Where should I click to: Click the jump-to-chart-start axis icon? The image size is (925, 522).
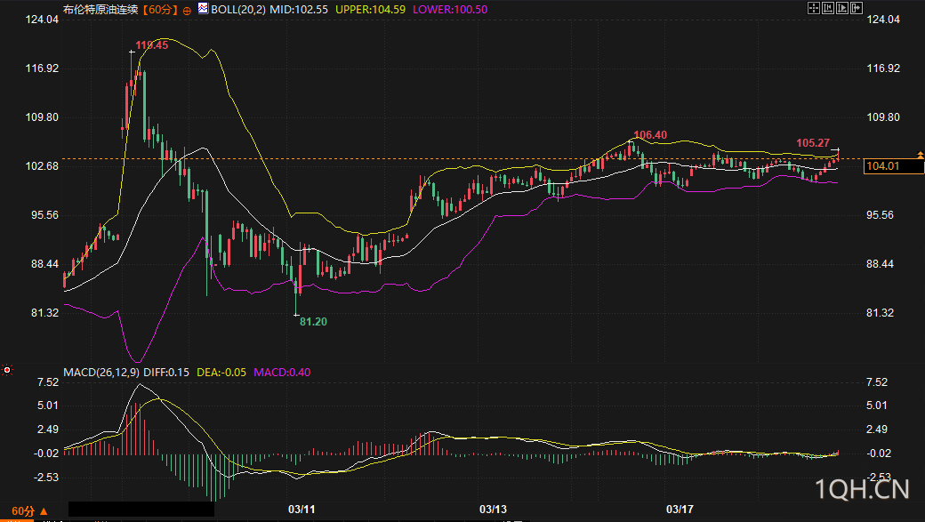click(x=828, y=8)
